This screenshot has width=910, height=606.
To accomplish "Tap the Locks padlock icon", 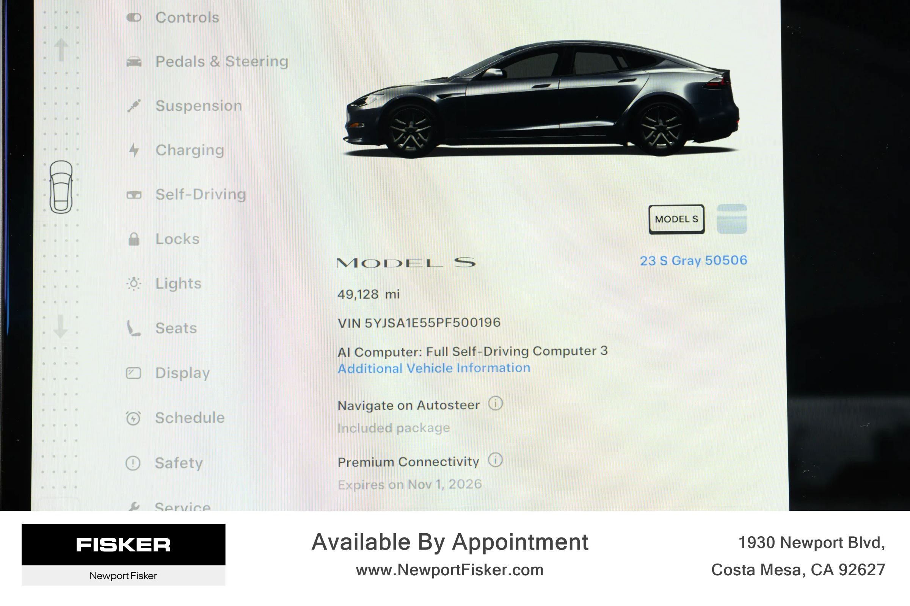I will tap(134, 239).
